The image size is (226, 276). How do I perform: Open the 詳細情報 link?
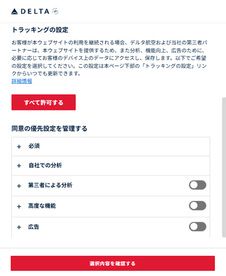(22, 81)
